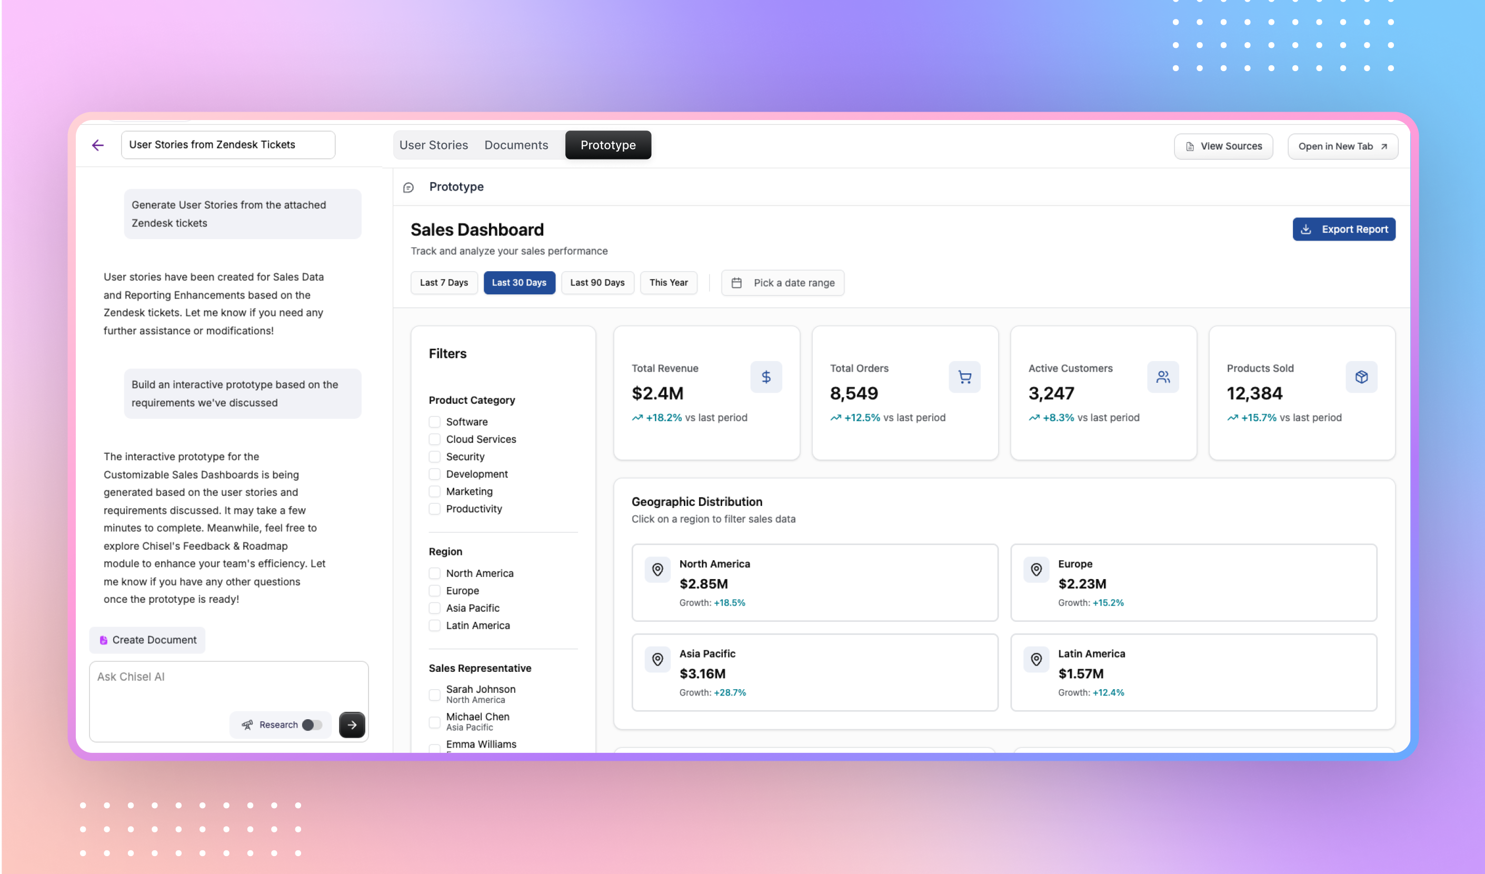Click the send arrow button in chat
The width and height of the screenshot is (1485, 874).
tap(352, 724)
